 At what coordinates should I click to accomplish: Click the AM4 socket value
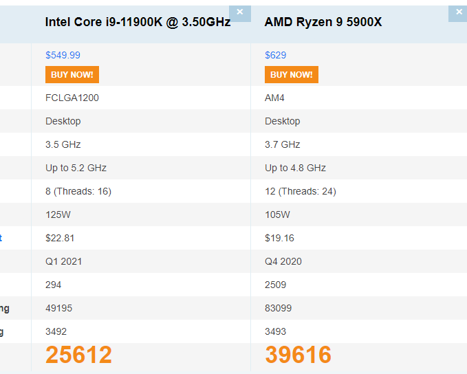(x=274, y=98)
